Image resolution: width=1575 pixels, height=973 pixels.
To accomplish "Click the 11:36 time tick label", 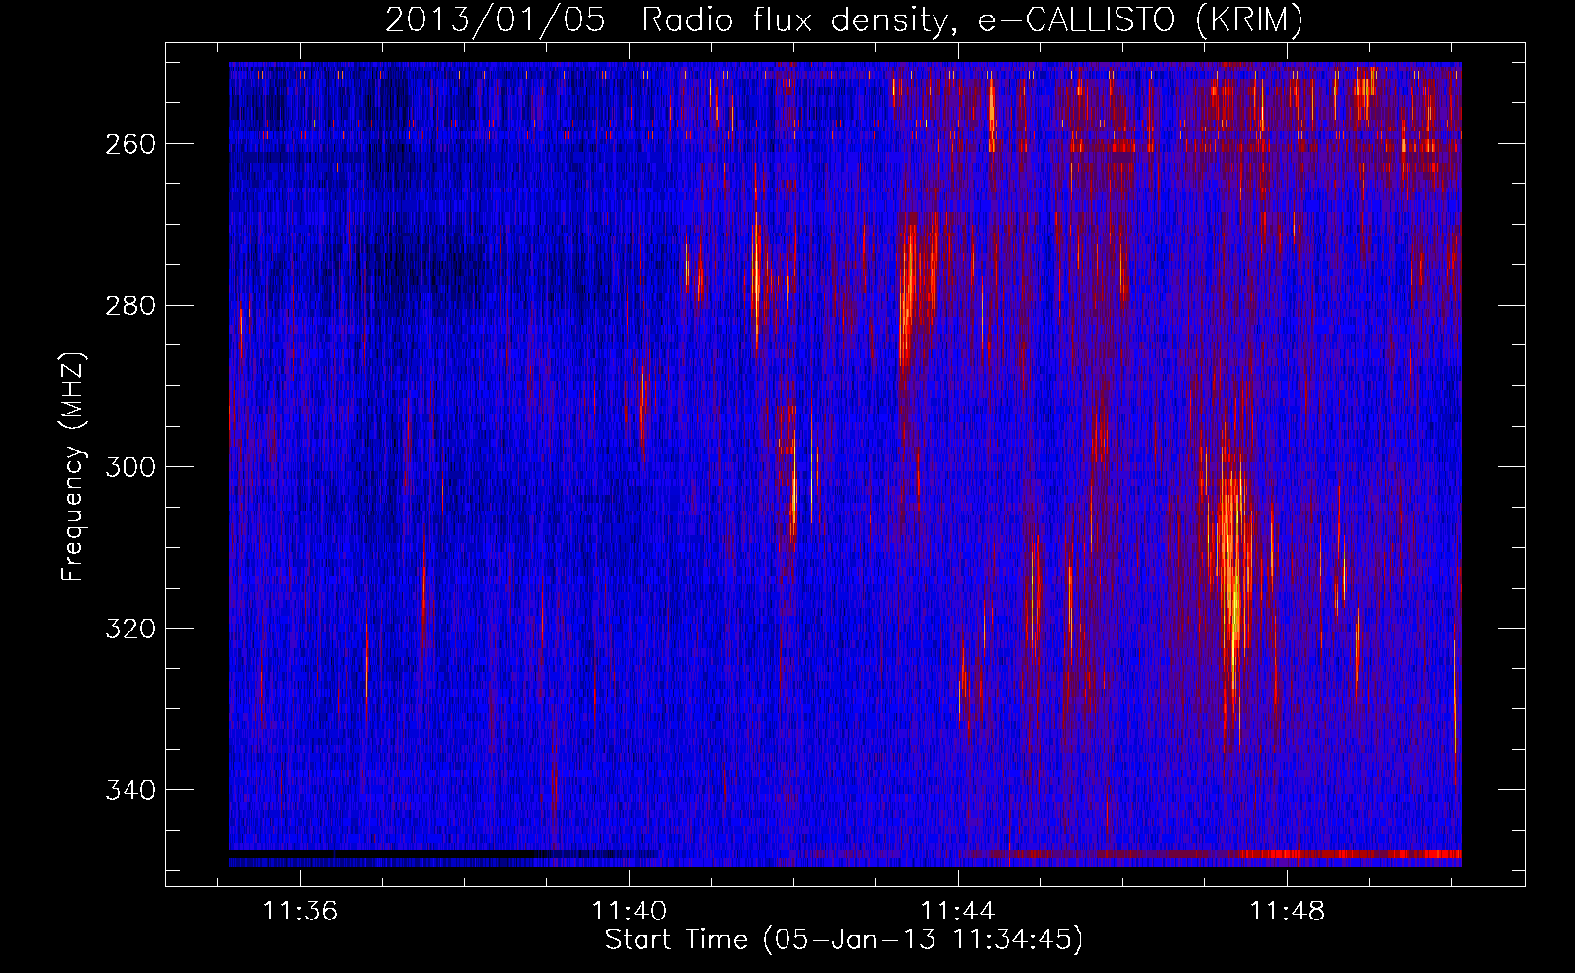I will [x=300, y=911].
